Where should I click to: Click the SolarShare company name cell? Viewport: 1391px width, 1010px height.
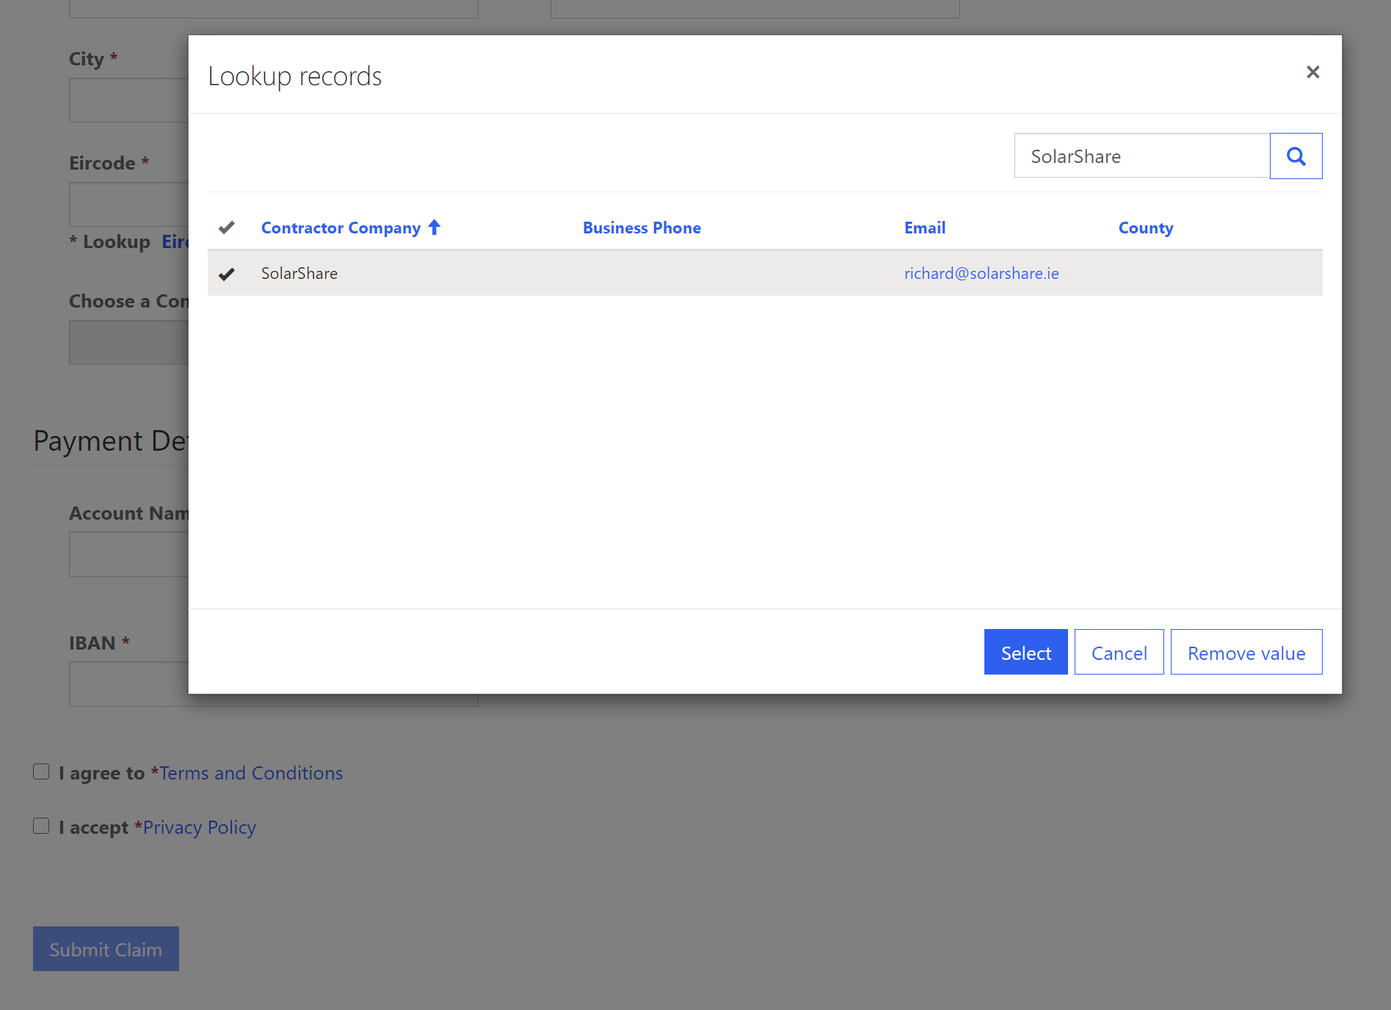299,274
